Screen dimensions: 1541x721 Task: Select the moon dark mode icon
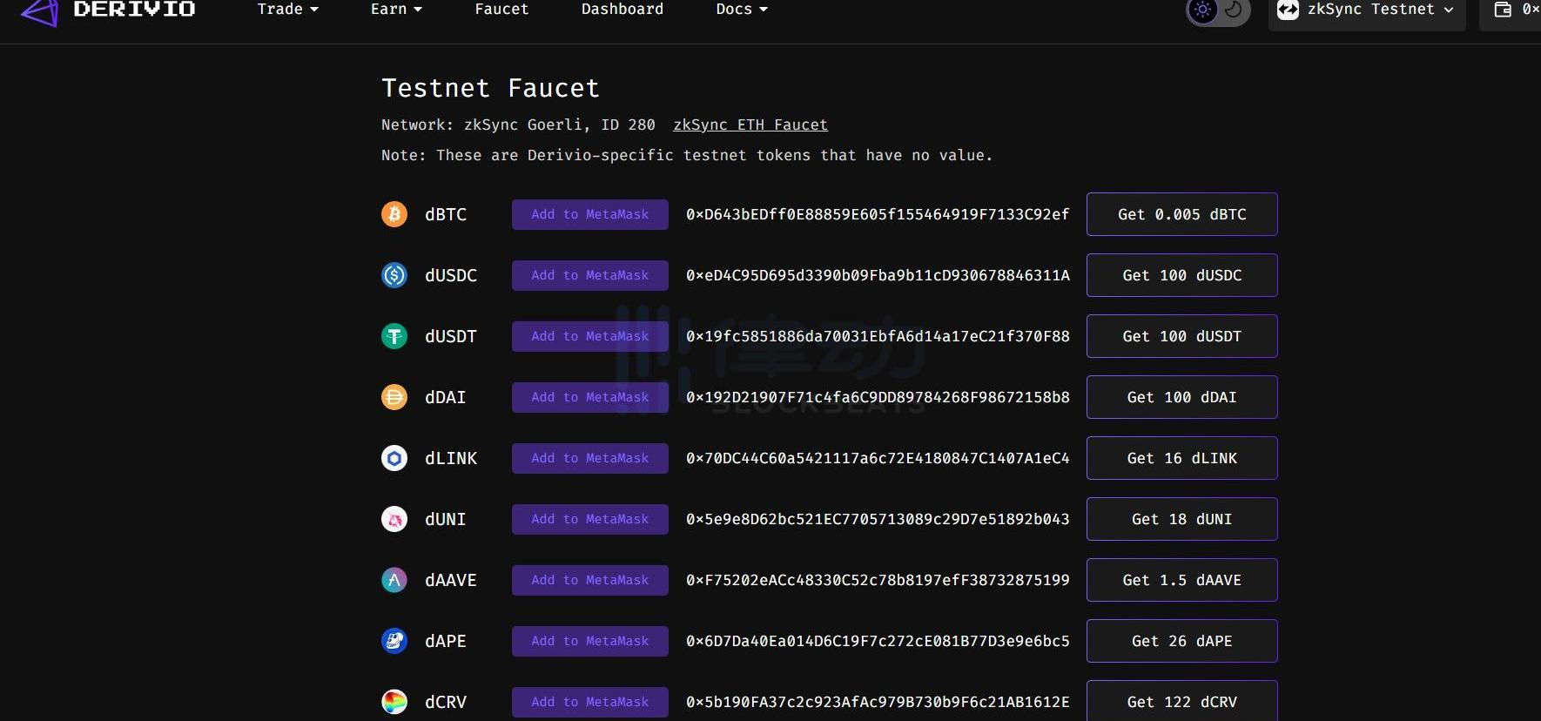[x=1234, y=10]
